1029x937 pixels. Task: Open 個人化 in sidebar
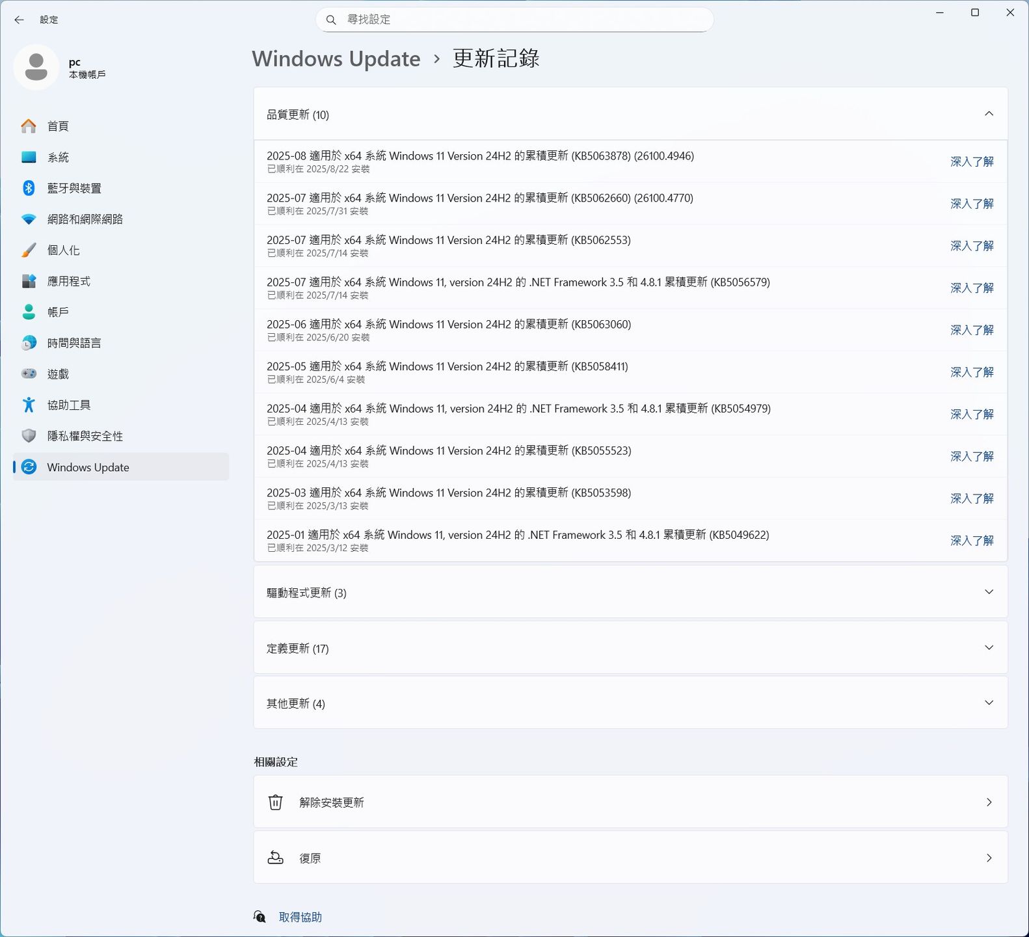tap(121, 250)
